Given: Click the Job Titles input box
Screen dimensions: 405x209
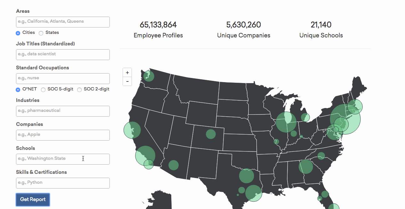Looking at the screenshot, I should [x=63, y=54].
